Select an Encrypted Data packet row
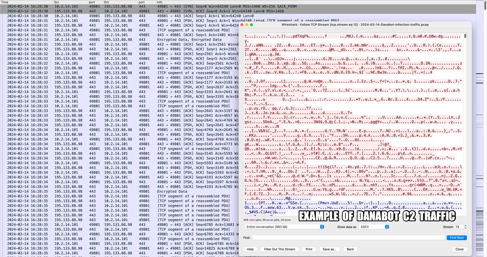 point(122,39)
